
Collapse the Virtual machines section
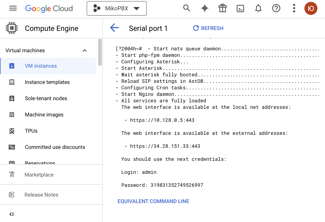coord(84,51)
